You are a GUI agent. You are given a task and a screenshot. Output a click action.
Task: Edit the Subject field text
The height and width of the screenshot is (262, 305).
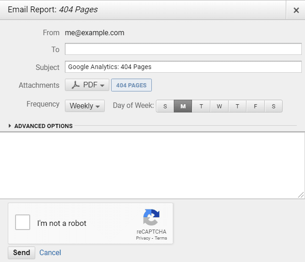click(x=183, y=67)
